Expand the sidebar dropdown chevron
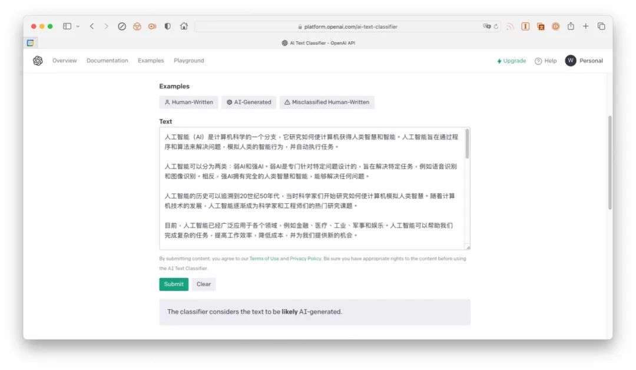The image size is (636, 370). coord(78,27)
